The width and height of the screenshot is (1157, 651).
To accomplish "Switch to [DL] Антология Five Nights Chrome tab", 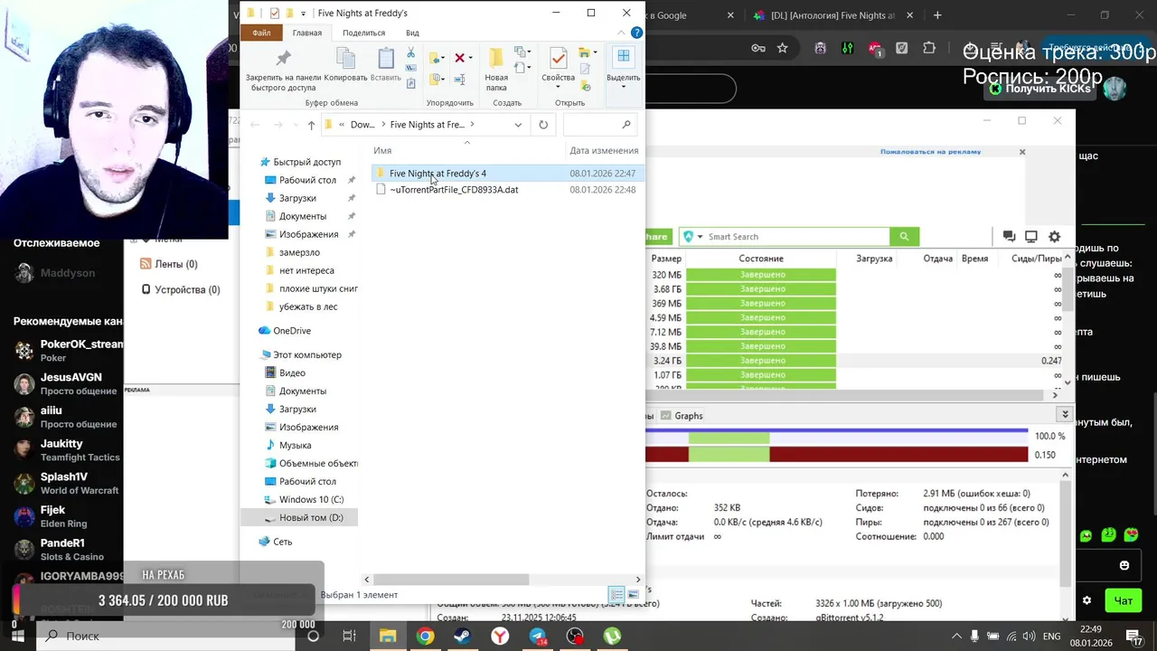I will (x=824, y=15).
